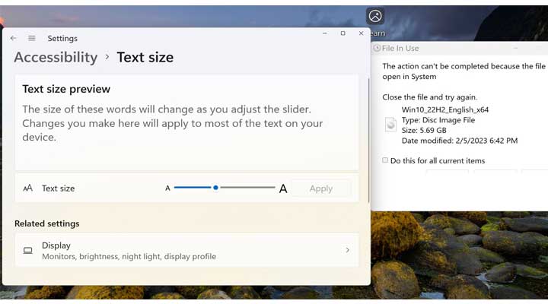The width and height of the screenshot is (548, 304).
Task: Click the Display laptop icon
Action: pos(28,250)
